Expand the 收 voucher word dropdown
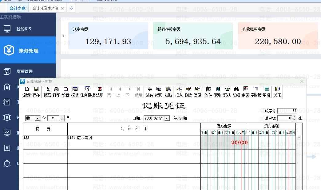The height and width of the screenshot is (190, 321). [x=38, y=119]
